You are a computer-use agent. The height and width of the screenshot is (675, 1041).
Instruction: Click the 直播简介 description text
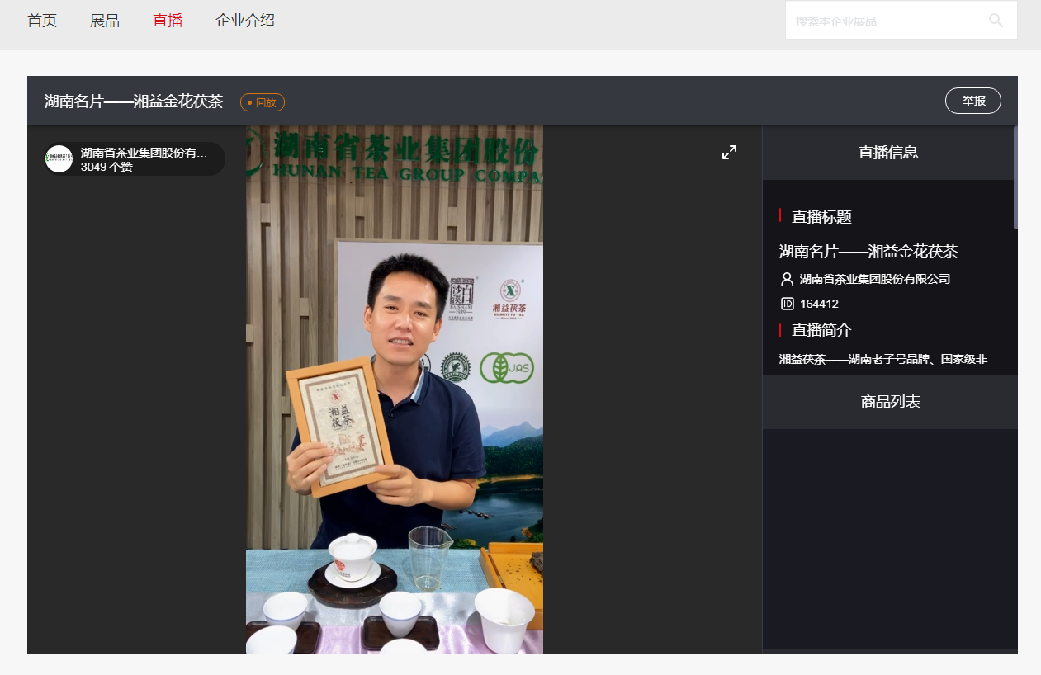coord(883,359)
